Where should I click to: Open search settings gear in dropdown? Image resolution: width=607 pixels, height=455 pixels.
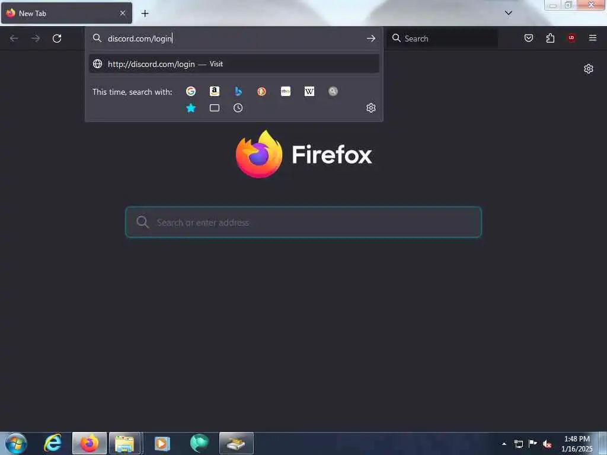(371, 108)
